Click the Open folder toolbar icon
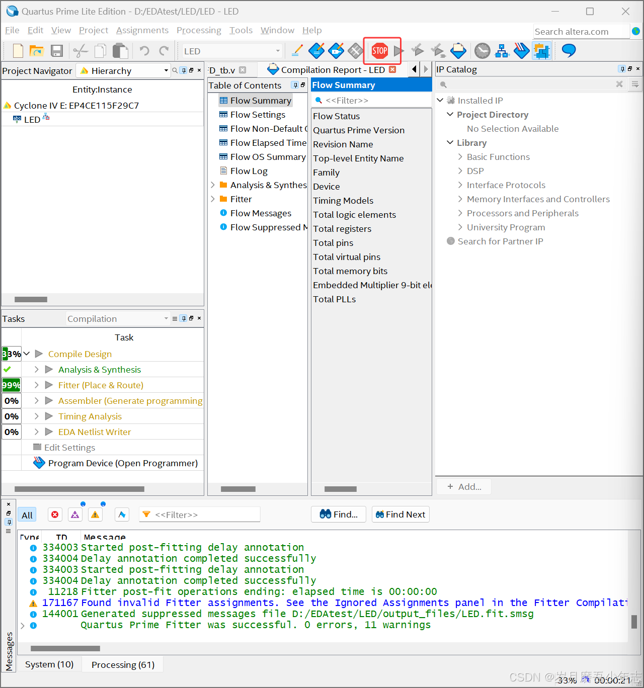Screen dimensions: 644x688 tap(36, 51)
